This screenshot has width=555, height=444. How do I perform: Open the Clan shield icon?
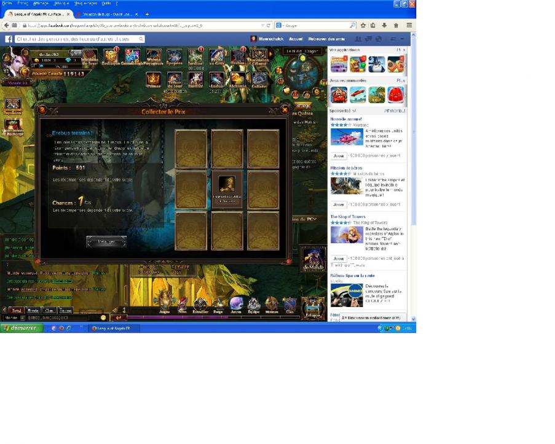pyautogui.click(x=289, y=304)
